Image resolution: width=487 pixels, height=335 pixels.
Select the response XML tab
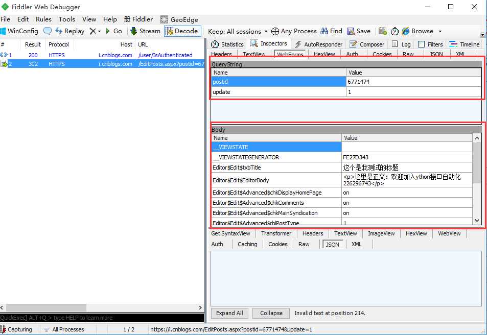click(x=356, y=244)
